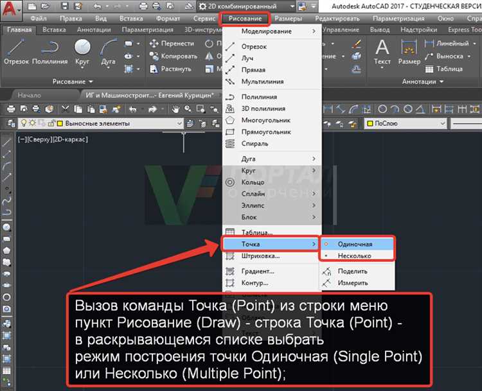
Task: Click the Pan hand icon in toolbar
Action: 175,109
